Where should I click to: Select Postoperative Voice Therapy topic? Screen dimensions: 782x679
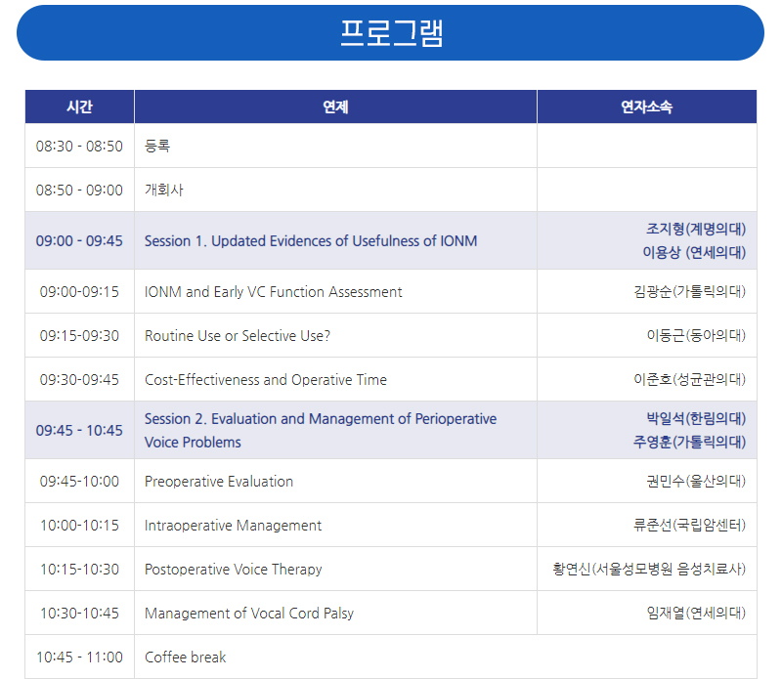click(234, 569)
